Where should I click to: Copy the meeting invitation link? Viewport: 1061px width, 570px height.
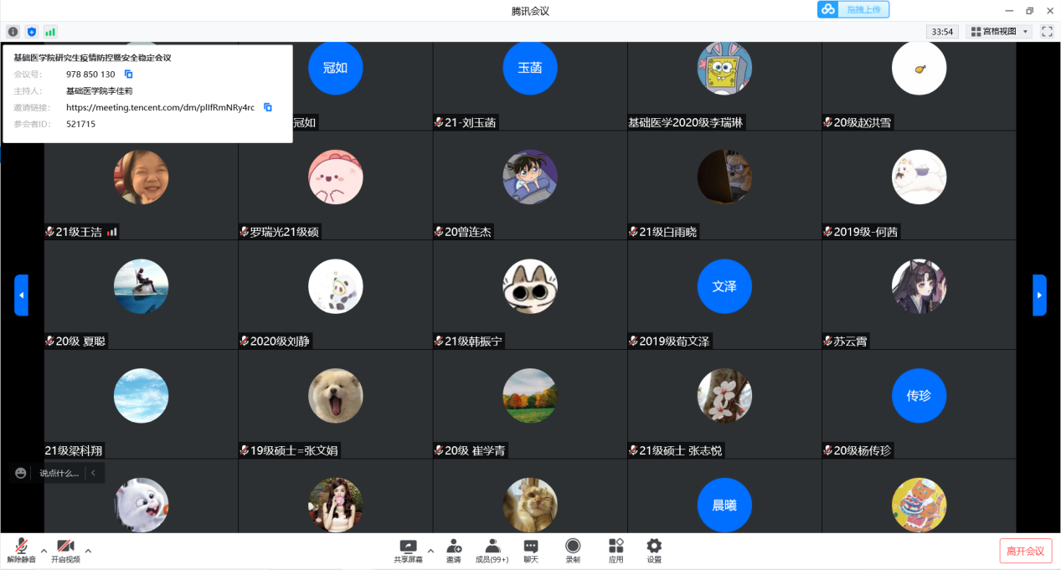pos(268,107)
